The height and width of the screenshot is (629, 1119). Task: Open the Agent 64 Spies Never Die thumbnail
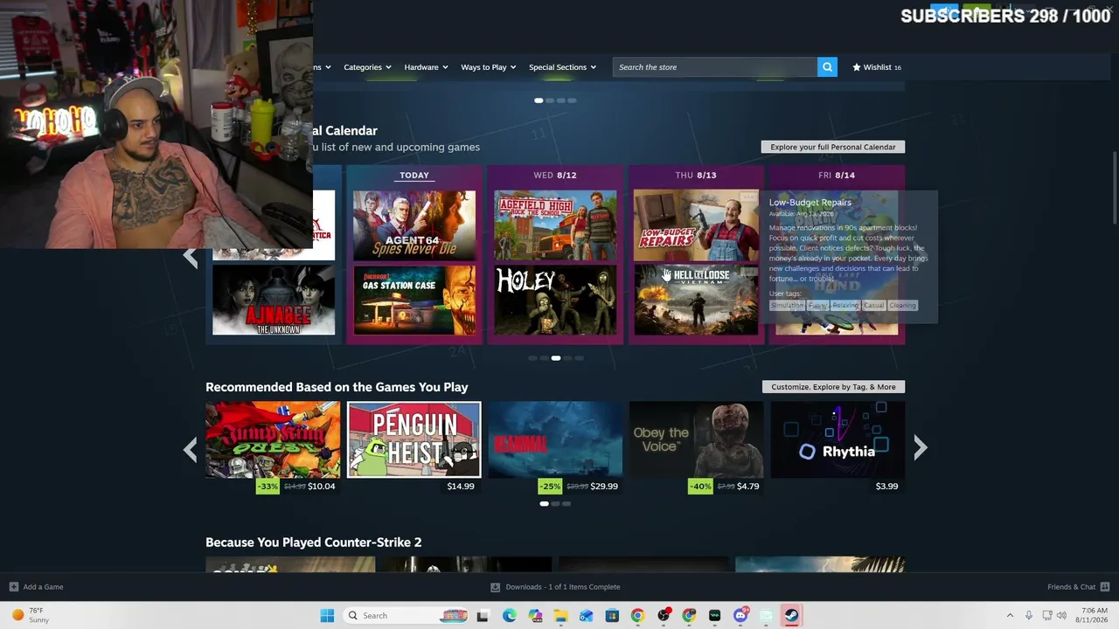point(414,225)
